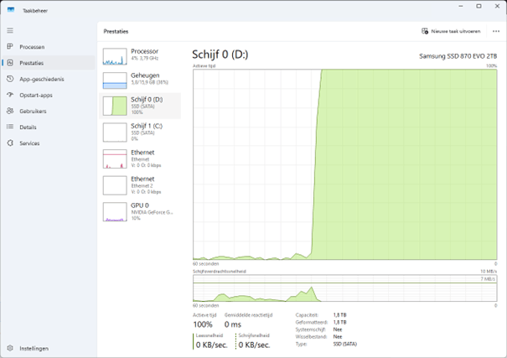Close the Taakbeheer window
Screen dimensions: 507x358
497,6
